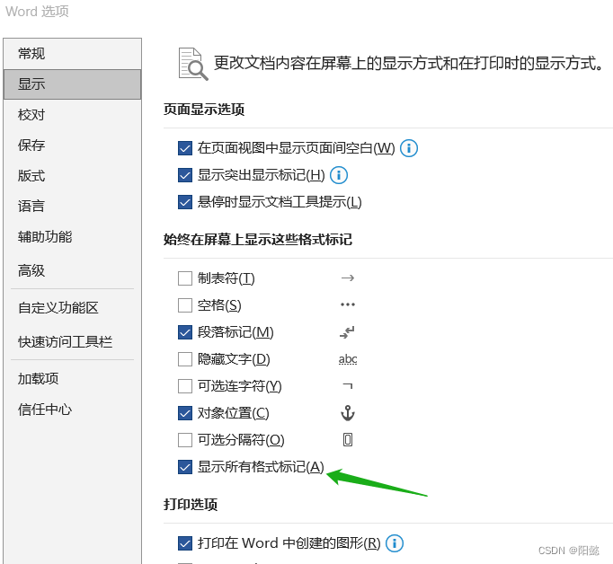Click the optional hyphen symbol icon
This screenshot has height=564, width=613.
348,386
